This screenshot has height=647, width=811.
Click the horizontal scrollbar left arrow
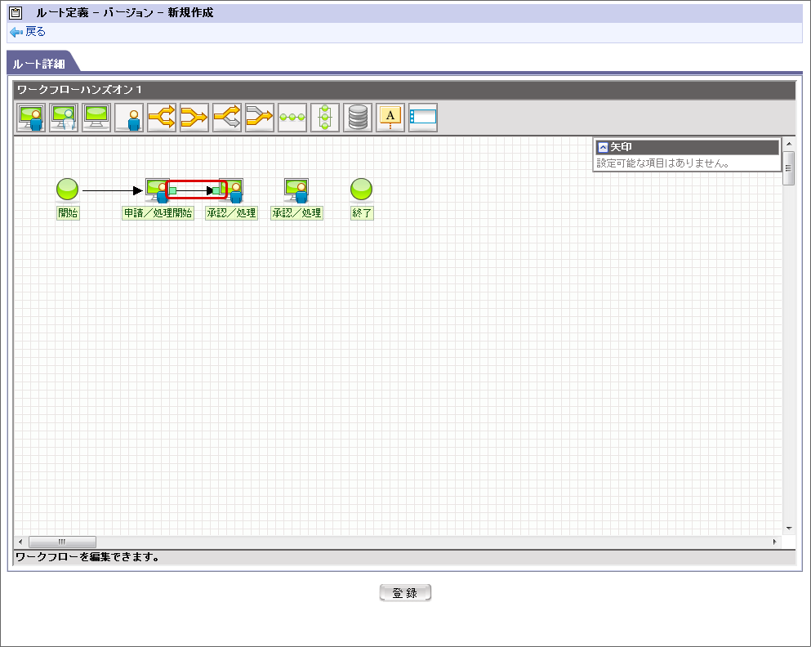tap(20, 542)
